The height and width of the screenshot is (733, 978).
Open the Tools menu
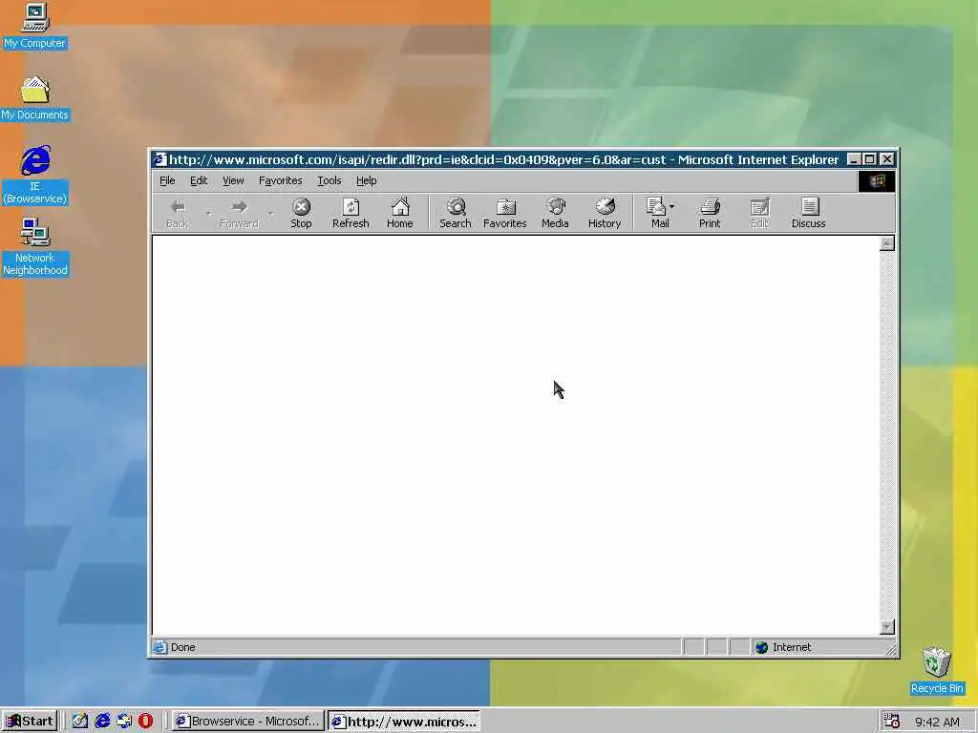[x=330, y=180]
